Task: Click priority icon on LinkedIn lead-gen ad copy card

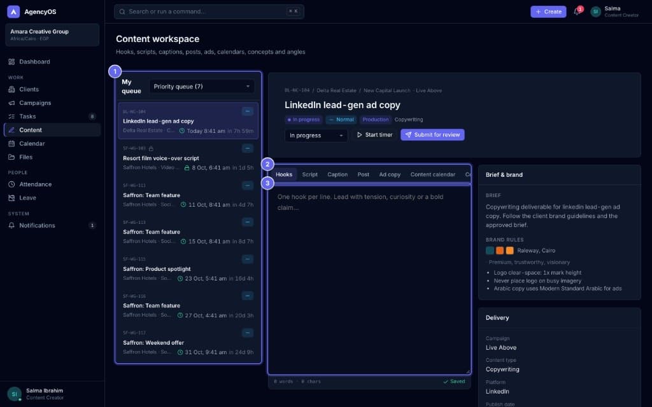Action: 248,111
